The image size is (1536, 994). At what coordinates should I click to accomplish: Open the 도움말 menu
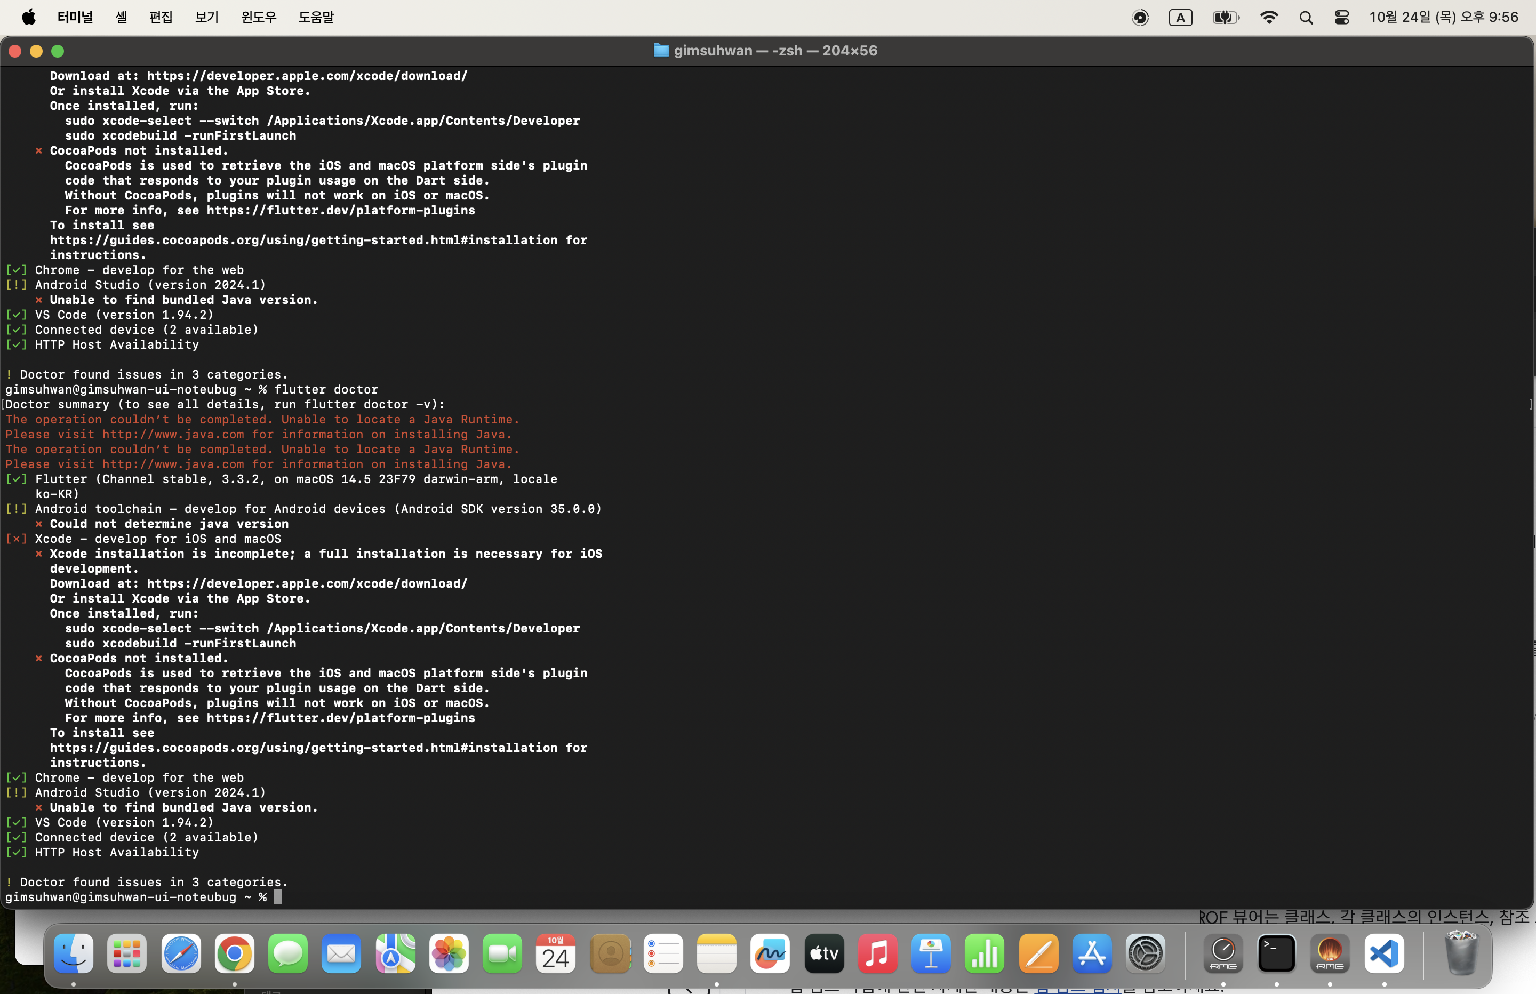[316, 18]
